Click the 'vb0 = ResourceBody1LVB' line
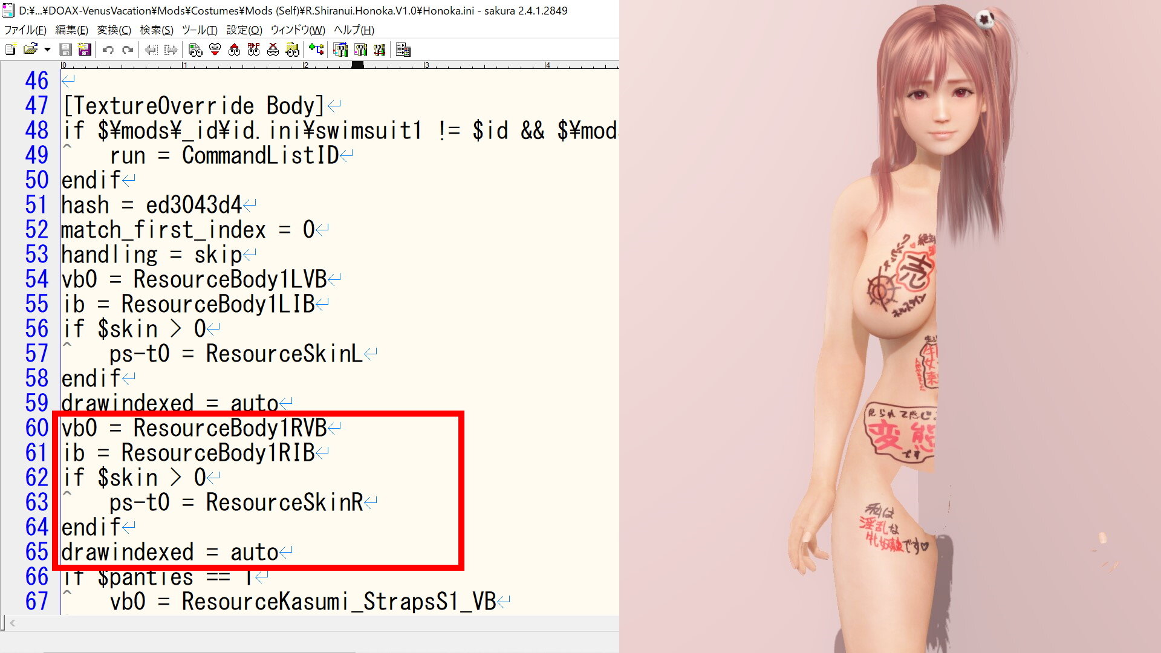 tap(194, 279)
